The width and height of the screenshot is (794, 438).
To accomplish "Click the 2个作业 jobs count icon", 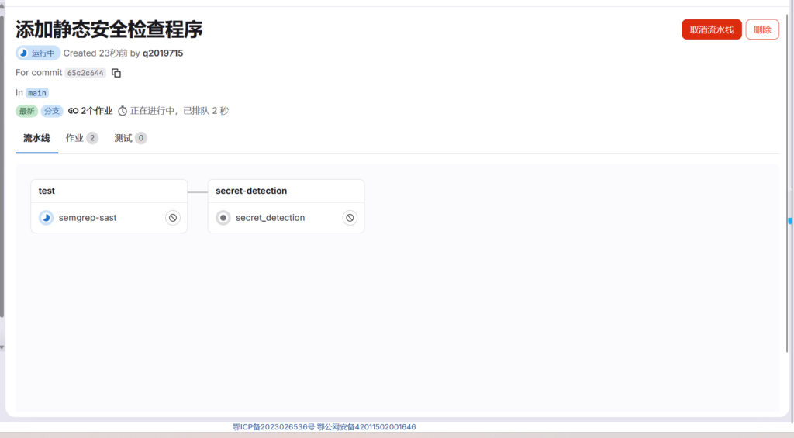I will click(x=74, y=111).
